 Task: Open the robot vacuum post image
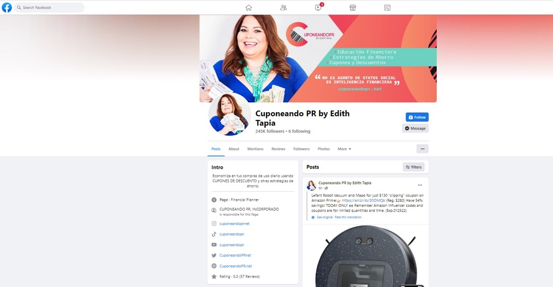[x=366, y=255]
